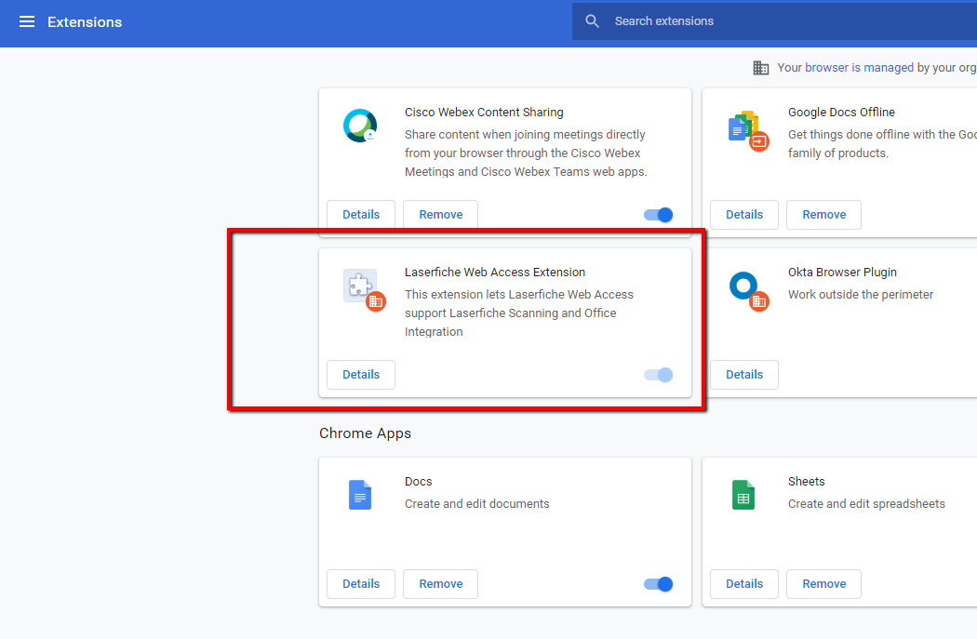This screenshot has height=639, width=977.
Task: Open Details for Laserfiche Web Access Extension
Action: 361,374
